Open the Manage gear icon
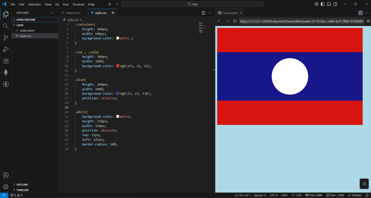 (6, 187)
